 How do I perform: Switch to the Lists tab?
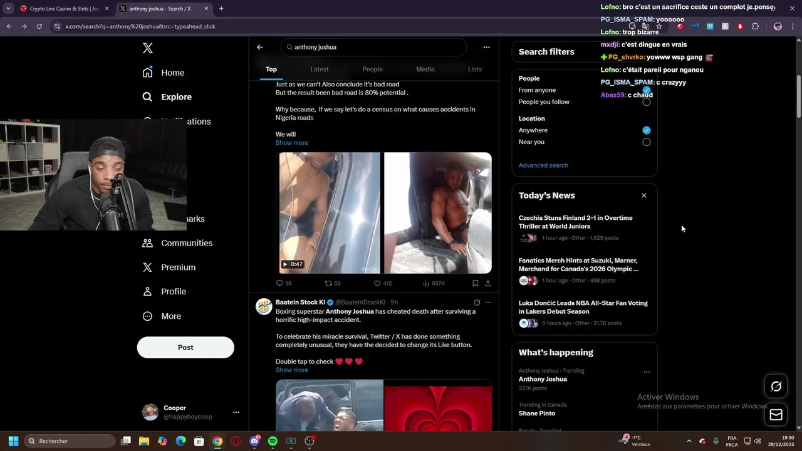(x=475, y=69)
